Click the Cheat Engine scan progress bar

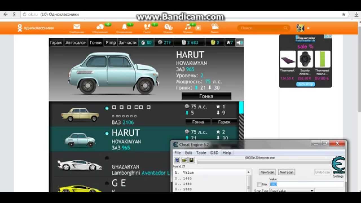(264, 162)
